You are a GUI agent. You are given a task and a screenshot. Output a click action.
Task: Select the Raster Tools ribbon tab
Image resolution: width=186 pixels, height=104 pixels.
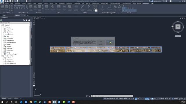tap(146, 3)
